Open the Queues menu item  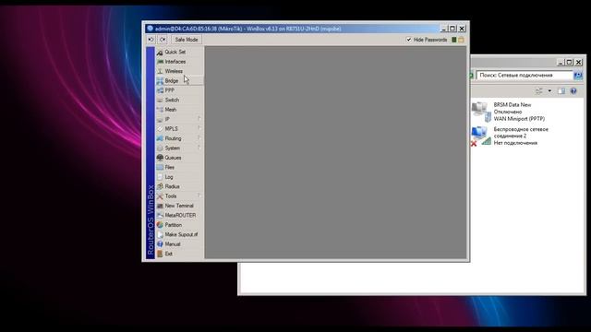click(x=179, y=158)
